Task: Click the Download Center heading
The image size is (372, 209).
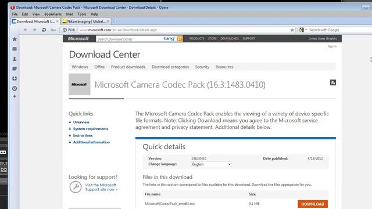Action: point(105,55)
